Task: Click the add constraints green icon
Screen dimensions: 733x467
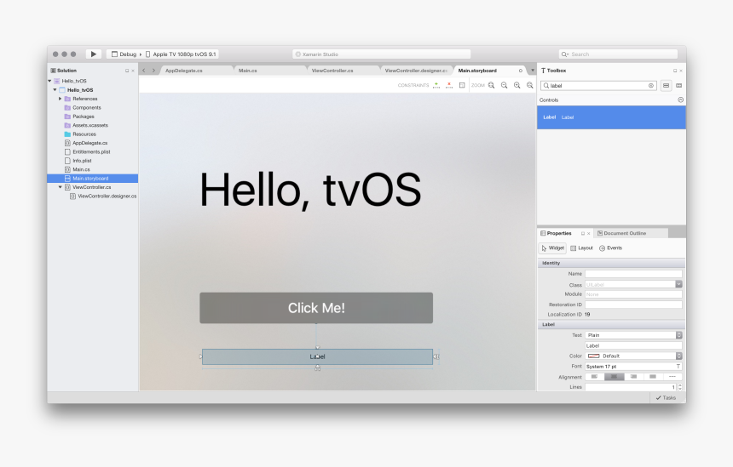Action: pyautogui.click(x=436, y=85)
